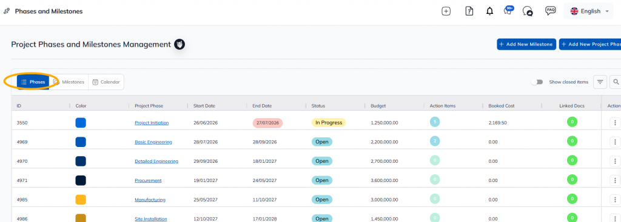Open the chat bubble icon
The height and width of the screenshot is (222, 621).
528,11
